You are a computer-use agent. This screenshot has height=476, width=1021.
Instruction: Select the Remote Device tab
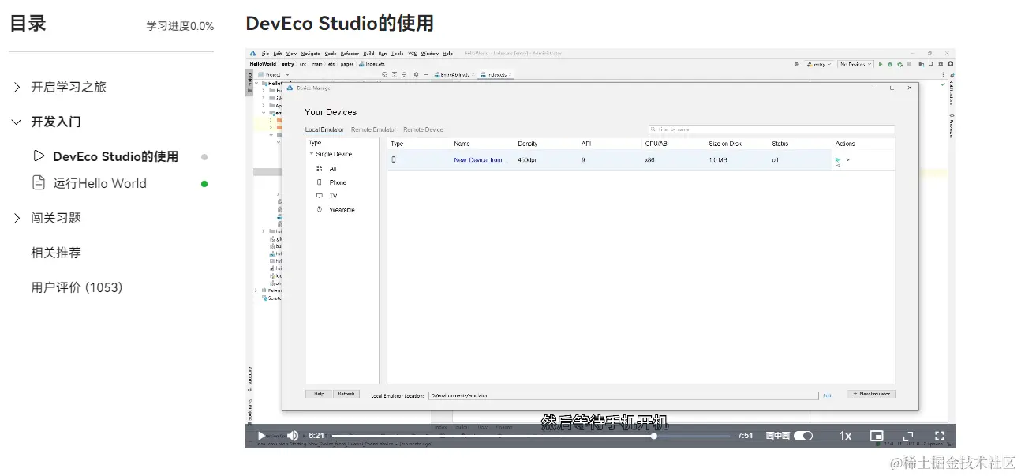423,129
